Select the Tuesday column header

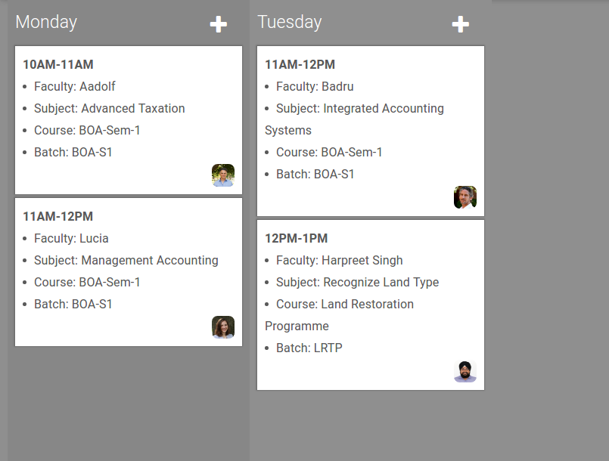(x=290, y=22)
